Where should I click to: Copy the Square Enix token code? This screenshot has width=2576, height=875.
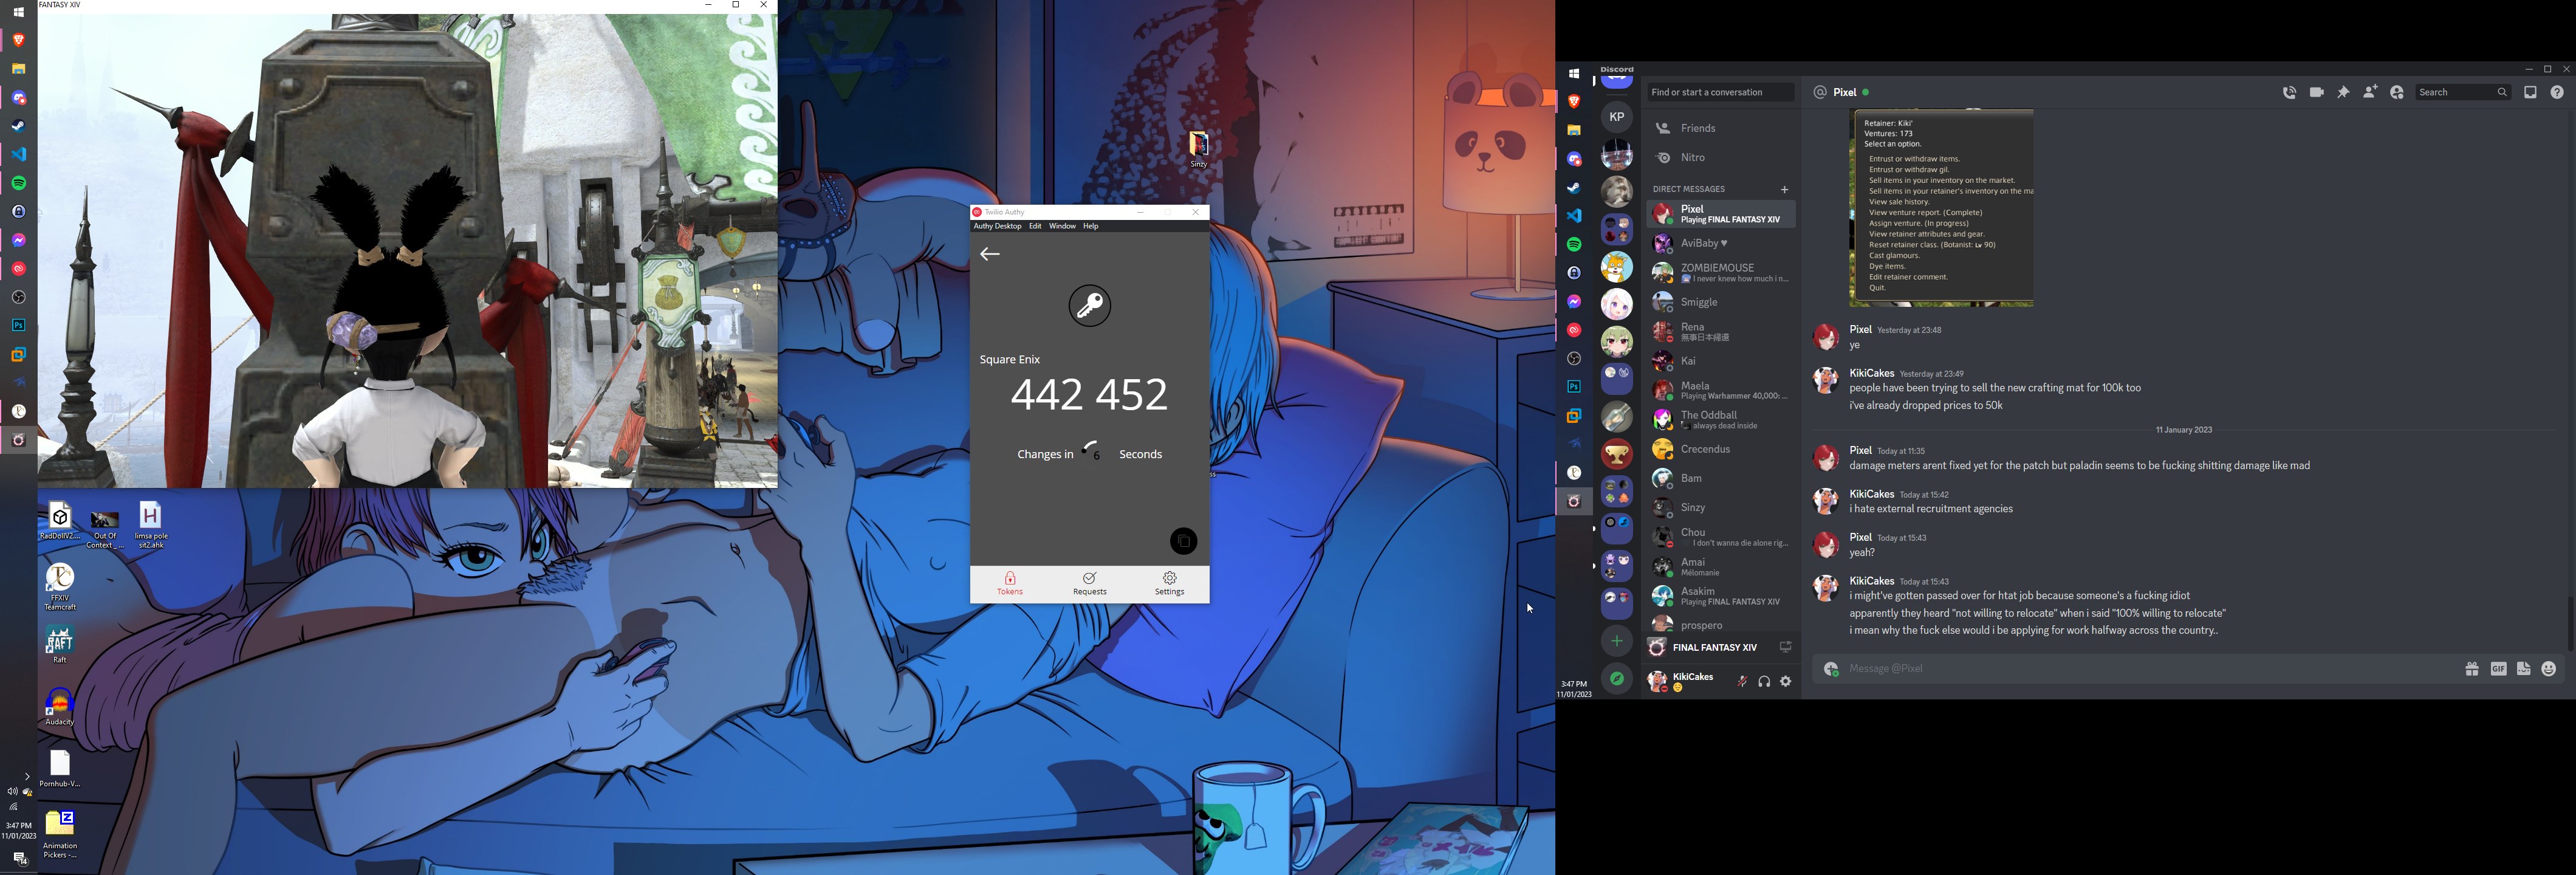(x=1183, y=541)
